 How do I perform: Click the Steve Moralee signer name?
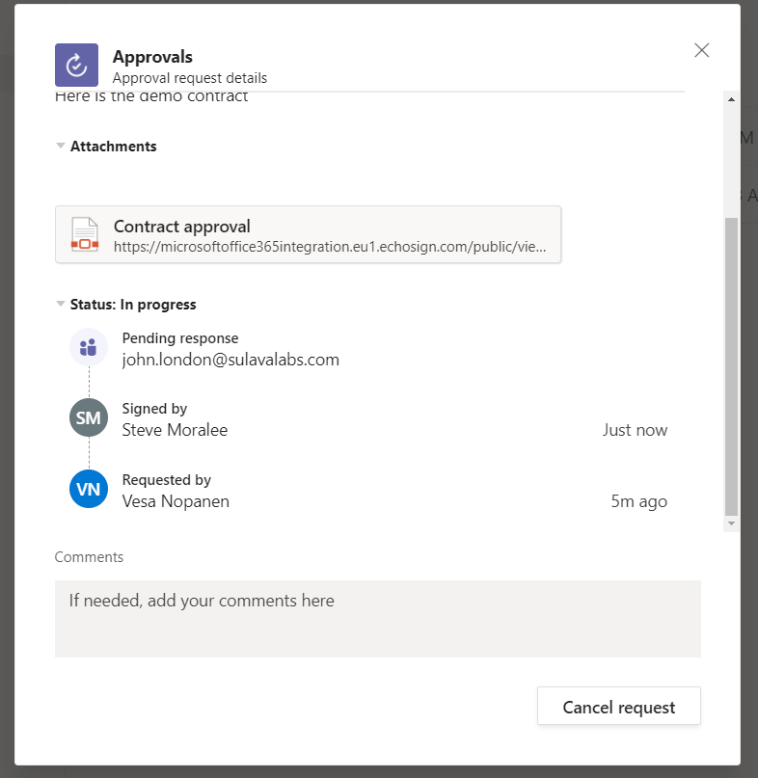coord(175,430)
